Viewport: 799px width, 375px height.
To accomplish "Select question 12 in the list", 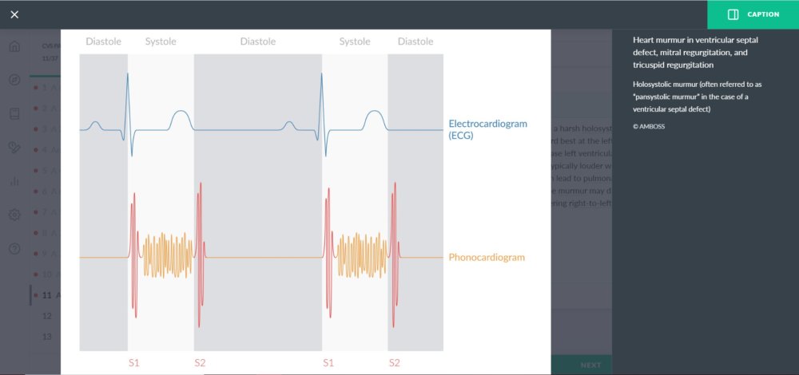I will click(46, 316).
